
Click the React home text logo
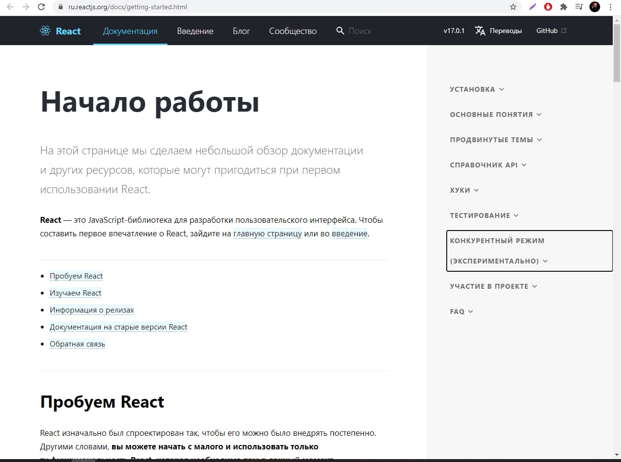[x=68, y=31]
